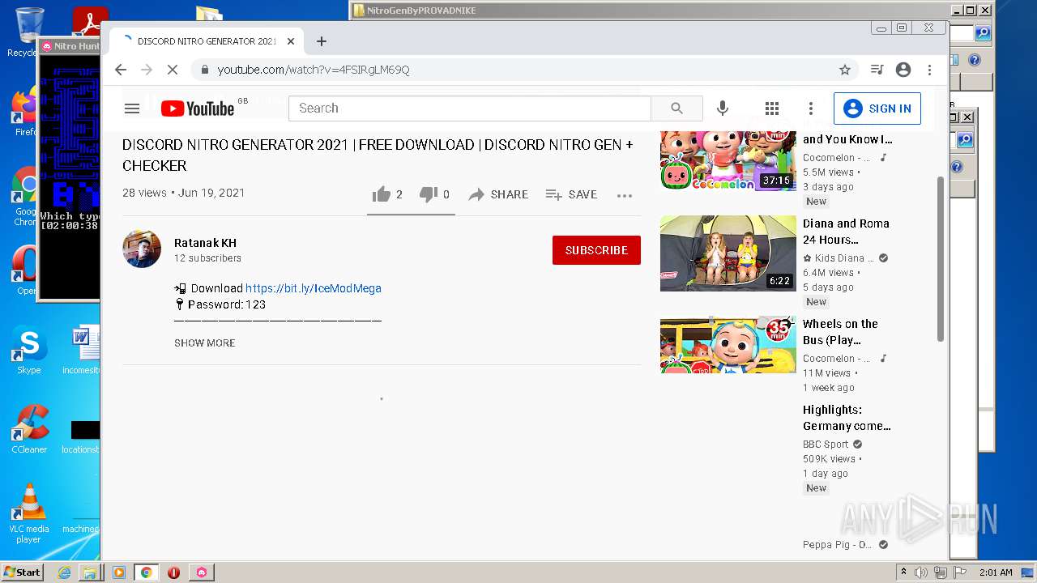Open the YouTube guide hamburger menu

click(x=132, y=109)
